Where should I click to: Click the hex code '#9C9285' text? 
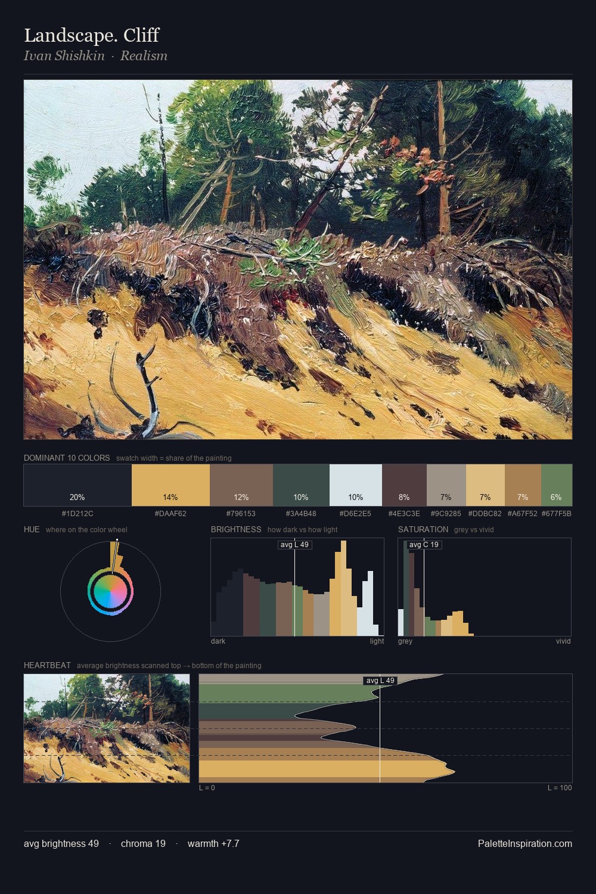tap(446, 513)
